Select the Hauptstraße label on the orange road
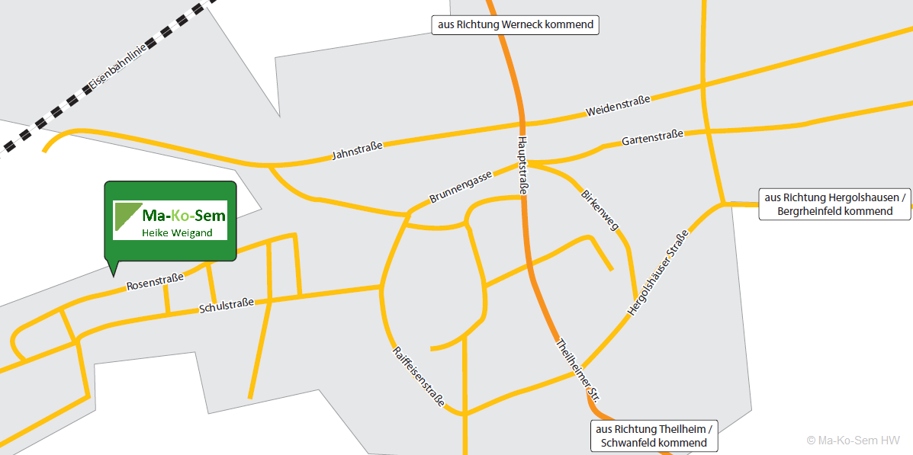 (x=523, y=166)
